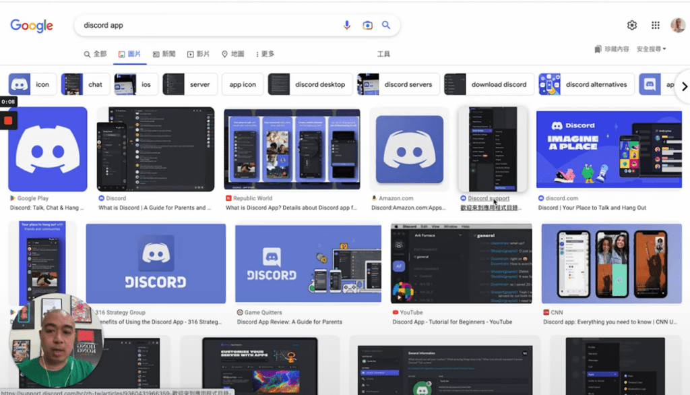Open the 316 Strategy Group DISCORD image

(156, 264)
